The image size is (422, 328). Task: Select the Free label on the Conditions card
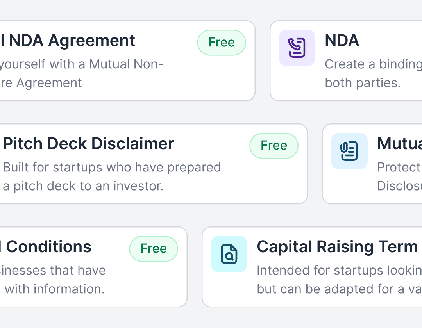[154, 248]
